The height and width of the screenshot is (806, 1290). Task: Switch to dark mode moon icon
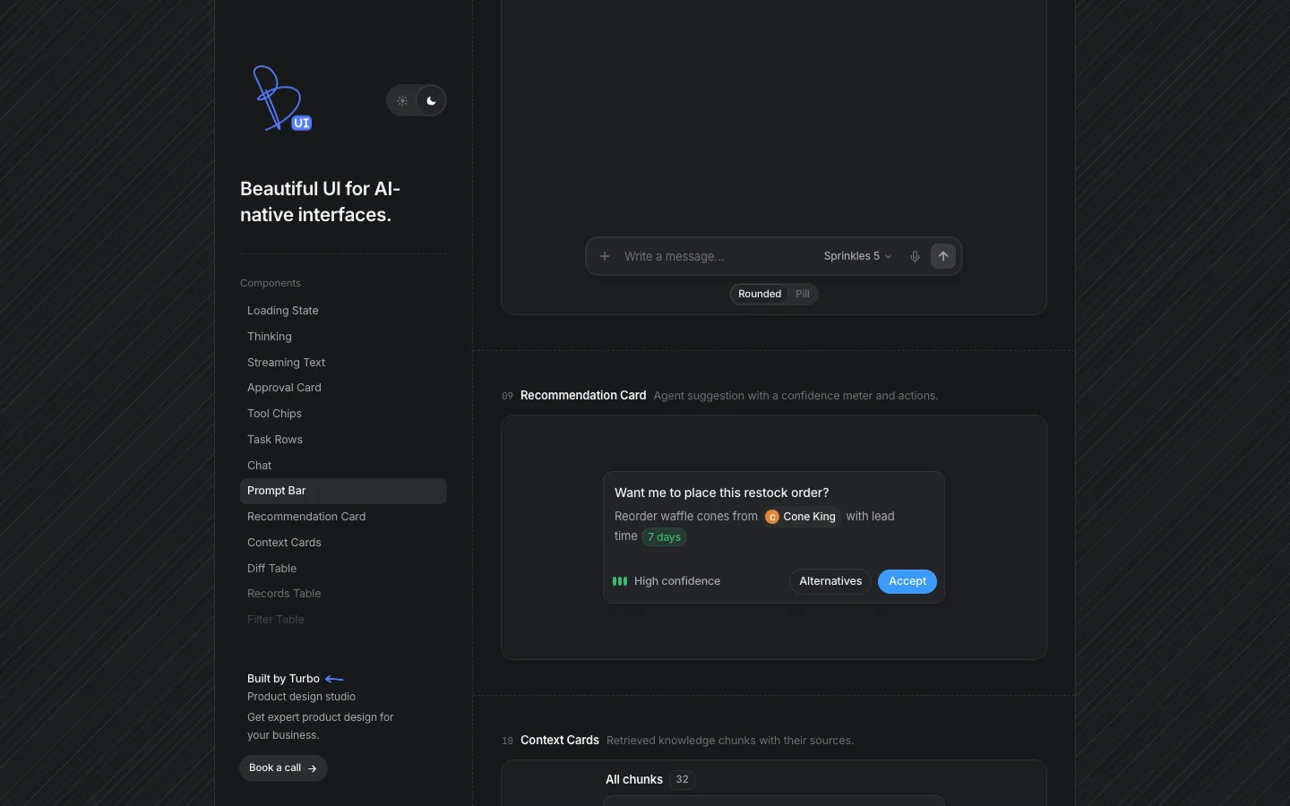[432, 101]
